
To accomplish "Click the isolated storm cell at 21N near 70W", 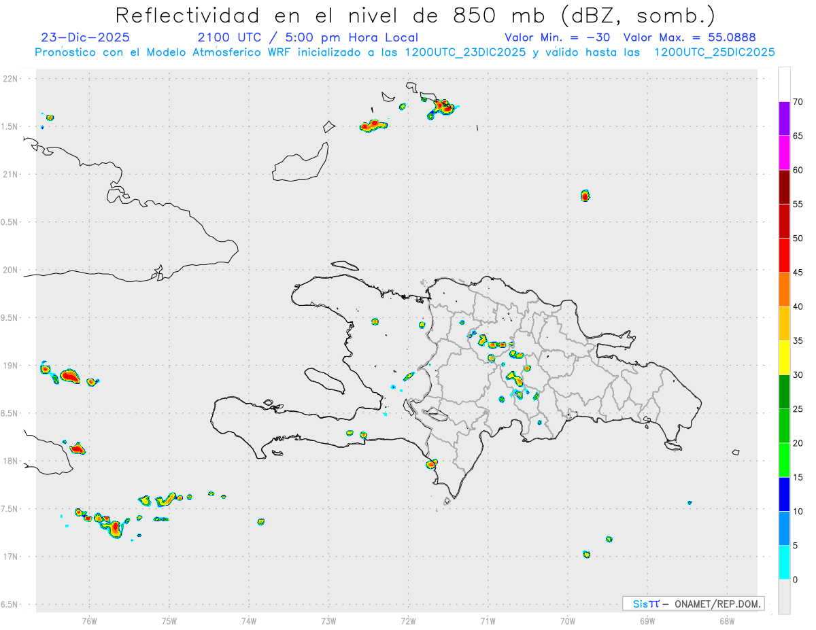I will (585, 196).
